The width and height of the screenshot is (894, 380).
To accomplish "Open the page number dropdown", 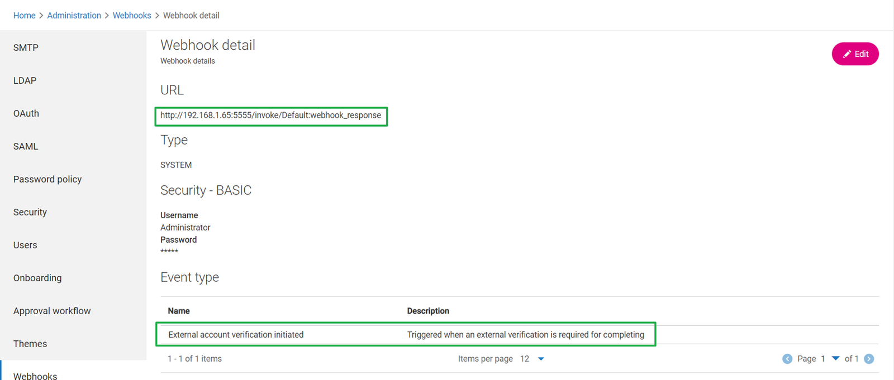I will 835,359.
